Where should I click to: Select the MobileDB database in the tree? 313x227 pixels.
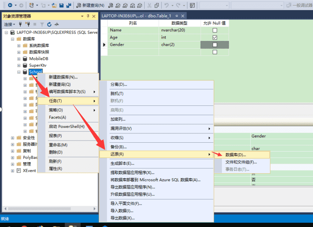39,59
